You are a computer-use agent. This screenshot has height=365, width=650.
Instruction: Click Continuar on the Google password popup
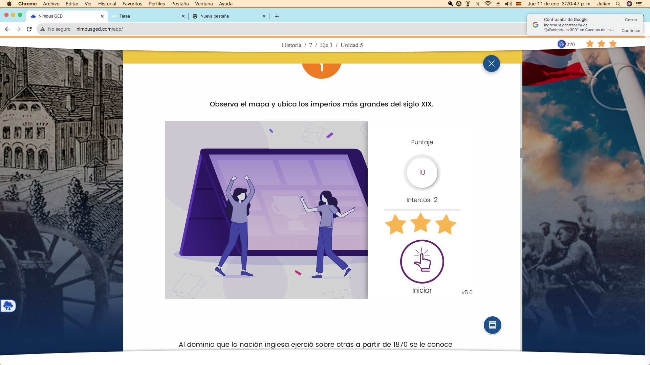pyautogui.click(x=631, y=30)
